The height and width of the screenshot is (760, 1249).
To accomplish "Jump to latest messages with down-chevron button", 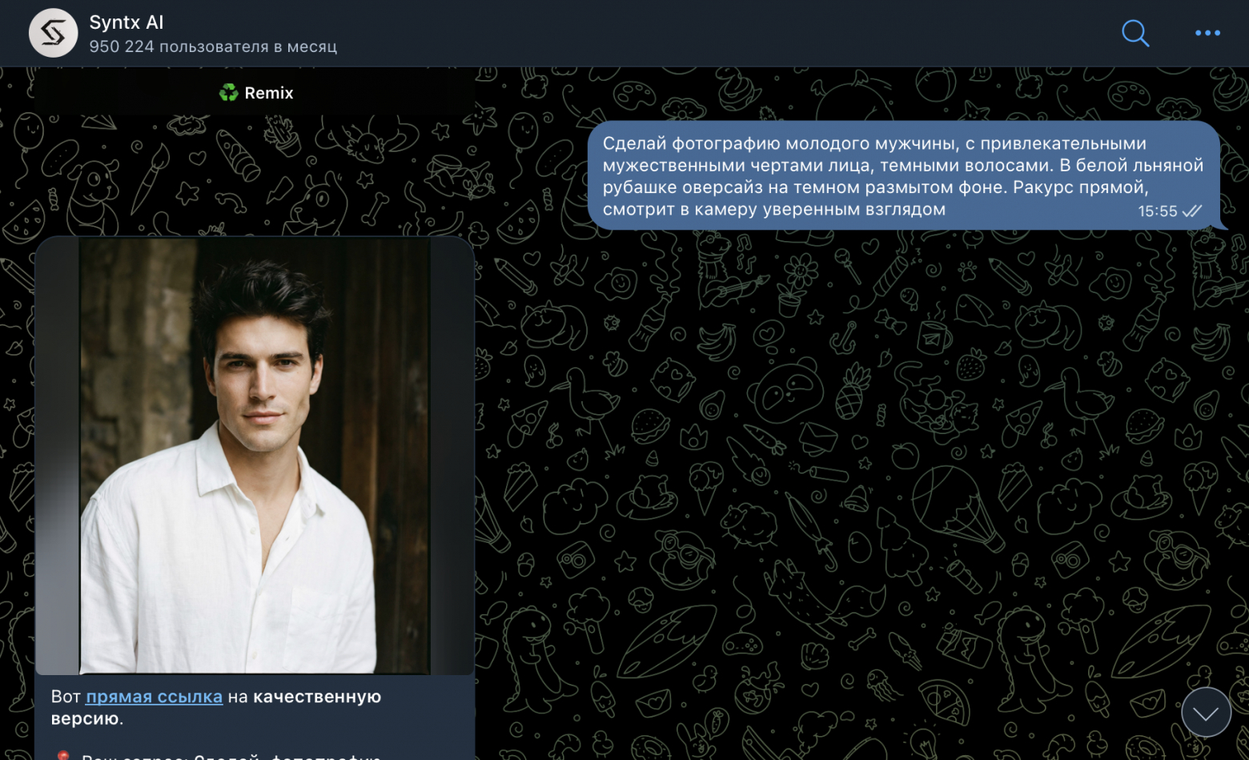I will [1206, 712].
